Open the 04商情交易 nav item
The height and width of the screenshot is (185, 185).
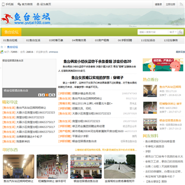79,41
